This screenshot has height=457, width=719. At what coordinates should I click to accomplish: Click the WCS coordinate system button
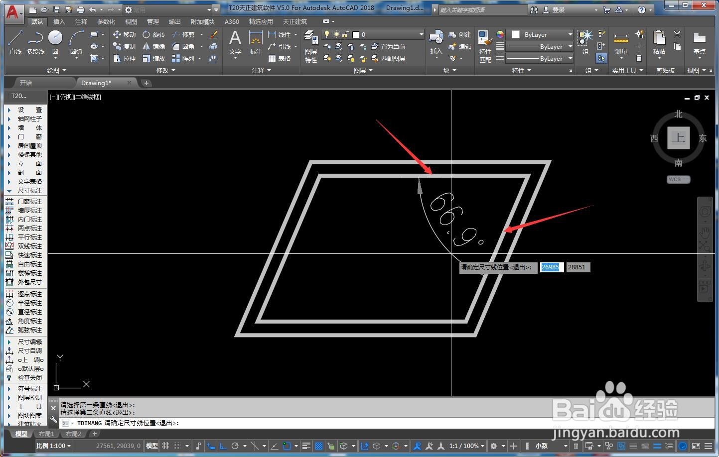click(x=678, y=179)
